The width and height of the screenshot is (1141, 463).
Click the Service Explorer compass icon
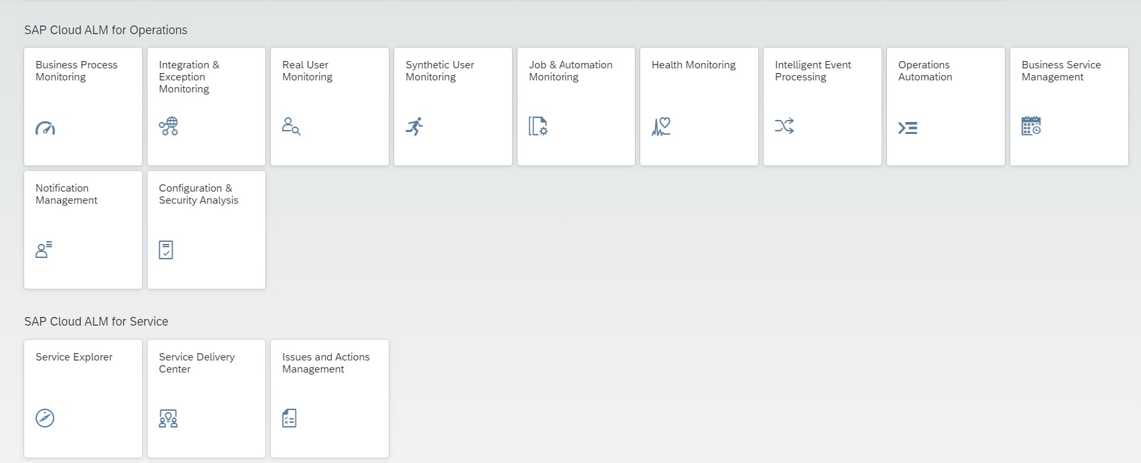45,418
